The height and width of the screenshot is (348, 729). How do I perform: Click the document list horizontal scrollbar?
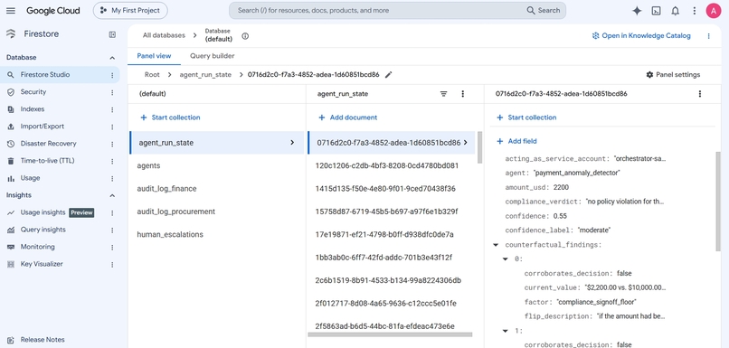[x=390, y=334]
